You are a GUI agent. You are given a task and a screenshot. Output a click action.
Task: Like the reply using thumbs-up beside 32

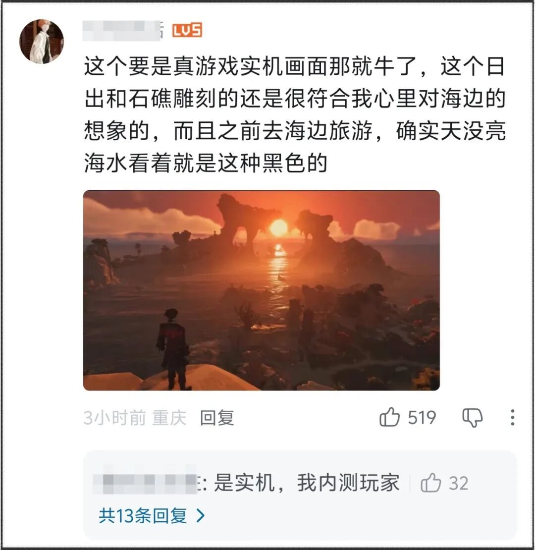pyautogui.click(x=430, y=483)
